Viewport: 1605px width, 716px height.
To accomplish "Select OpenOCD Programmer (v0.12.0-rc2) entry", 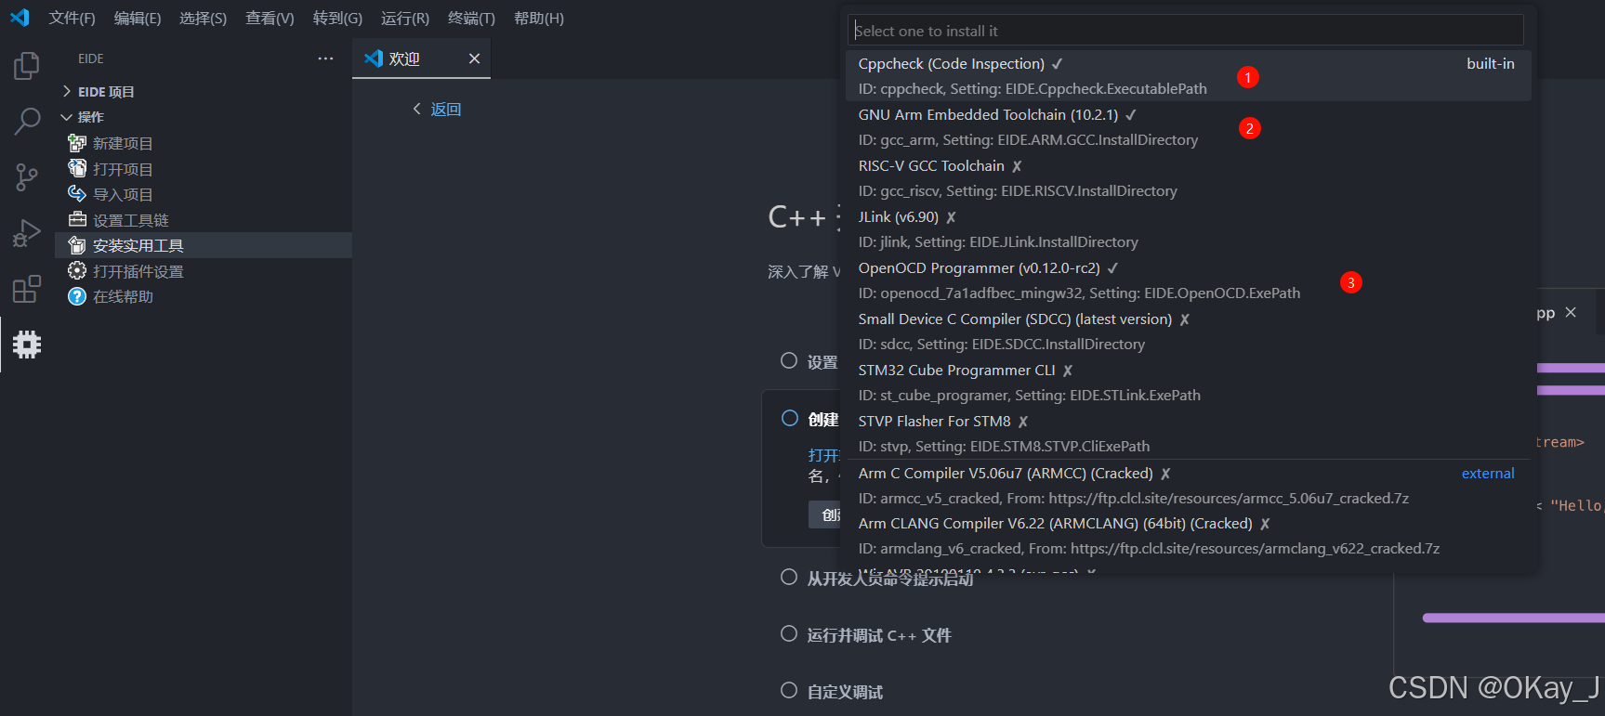I will pyautogui.click(x=1189, y=280).
